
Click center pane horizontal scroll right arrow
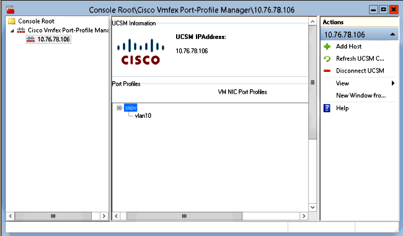(x=304, y=216)
